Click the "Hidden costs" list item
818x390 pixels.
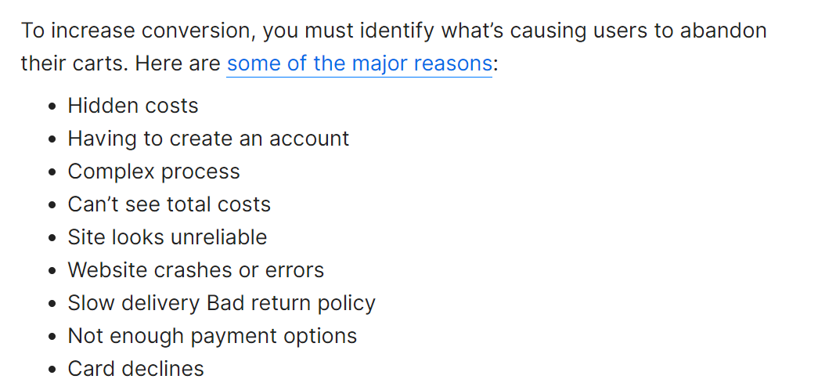coord(133,106)
